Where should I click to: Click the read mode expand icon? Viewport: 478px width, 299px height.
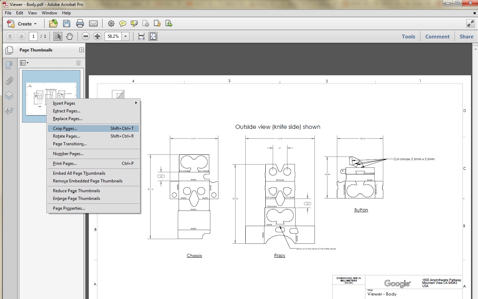click(x=471, y=24)
